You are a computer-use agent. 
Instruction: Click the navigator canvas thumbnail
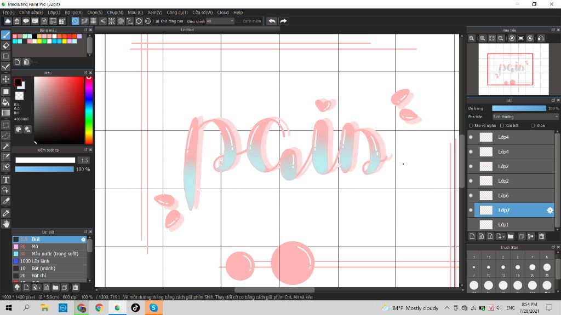point(513,69)
